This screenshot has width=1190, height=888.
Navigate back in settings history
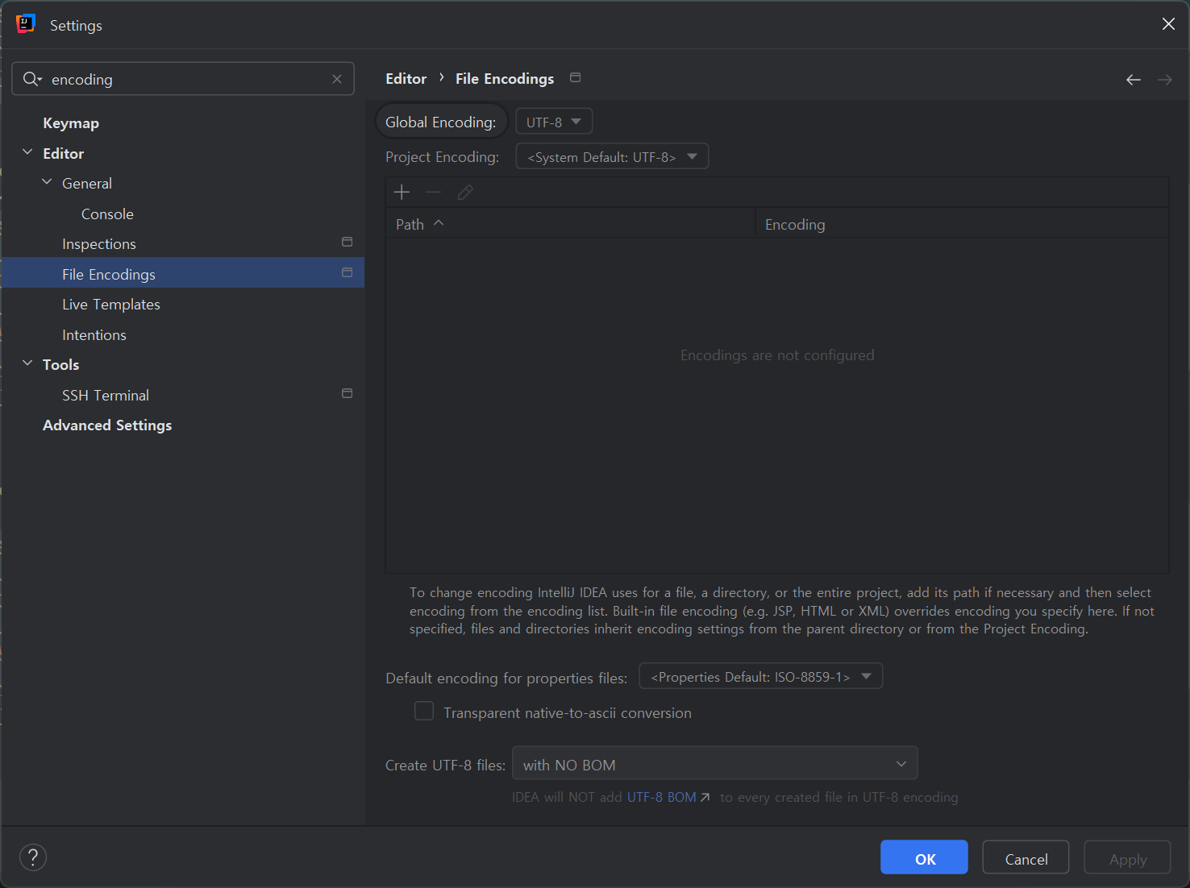(x=1134, y=79)
